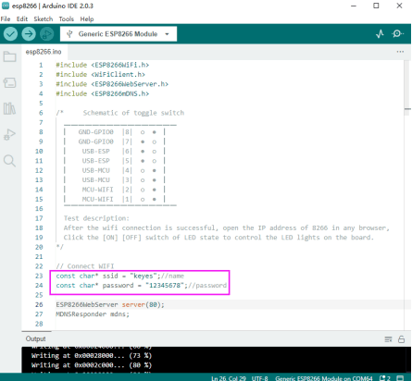The width and height of the screenshot is (412, 381).
Task: Maximize the Arduino IDE window
Action: 376,6
